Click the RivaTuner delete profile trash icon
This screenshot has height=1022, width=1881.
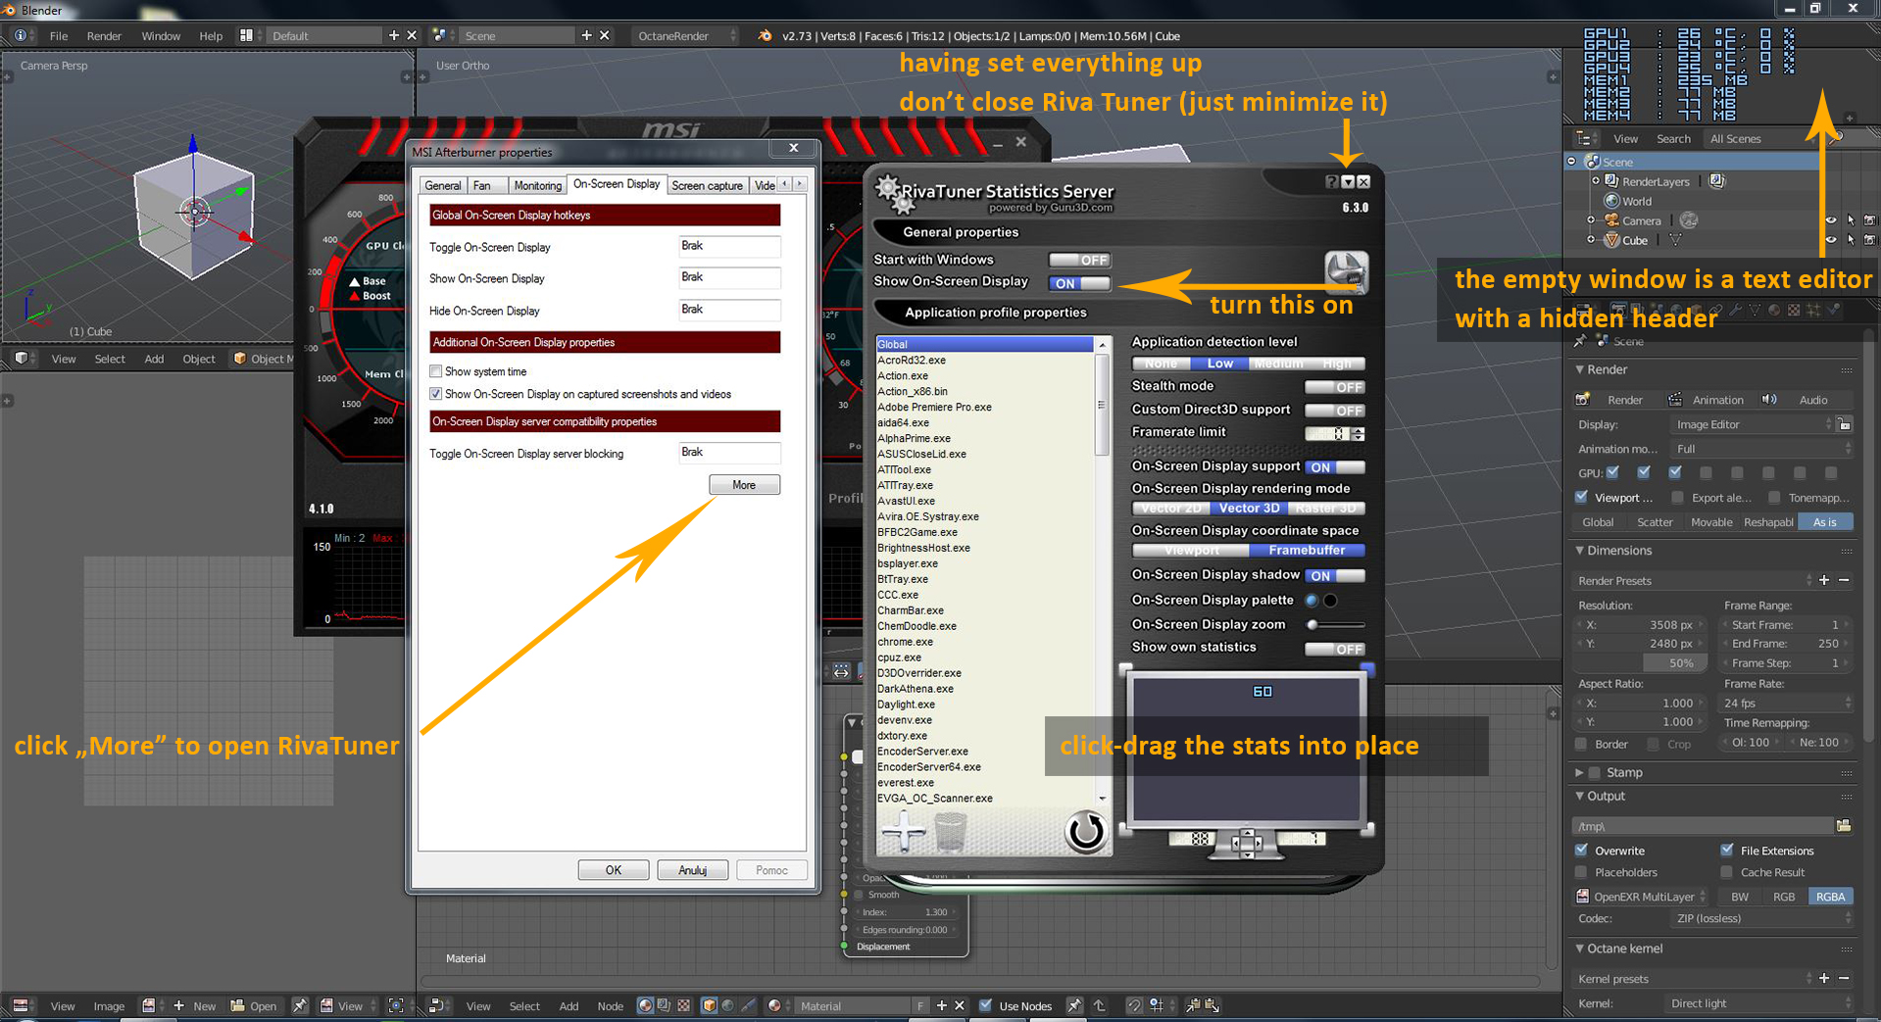[950, 833]
